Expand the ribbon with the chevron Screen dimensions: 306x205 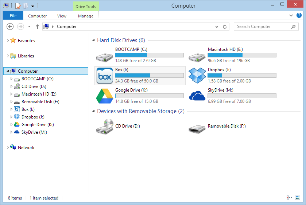tap(291, 15)
